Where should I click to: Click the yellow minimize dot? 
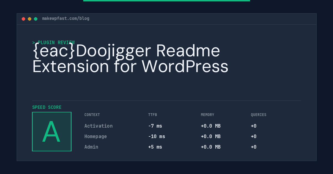(x=29, y=19)
